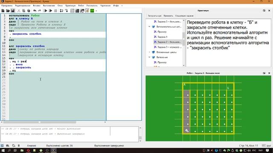Screen dimensions: 273x153
Task: Toggle the dotted frame layout icon in toolbar
Action: tap(72, 11)
